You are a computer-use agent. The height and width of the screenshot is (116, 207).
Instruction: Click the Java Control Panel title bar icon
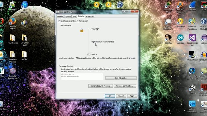coord(58,12)
